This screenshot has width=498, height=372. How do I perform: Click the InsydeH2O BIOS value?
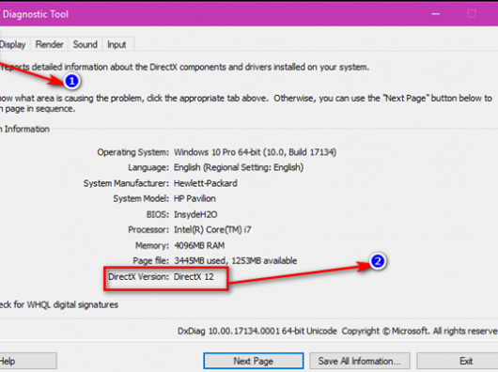click(x=195, y=214)
